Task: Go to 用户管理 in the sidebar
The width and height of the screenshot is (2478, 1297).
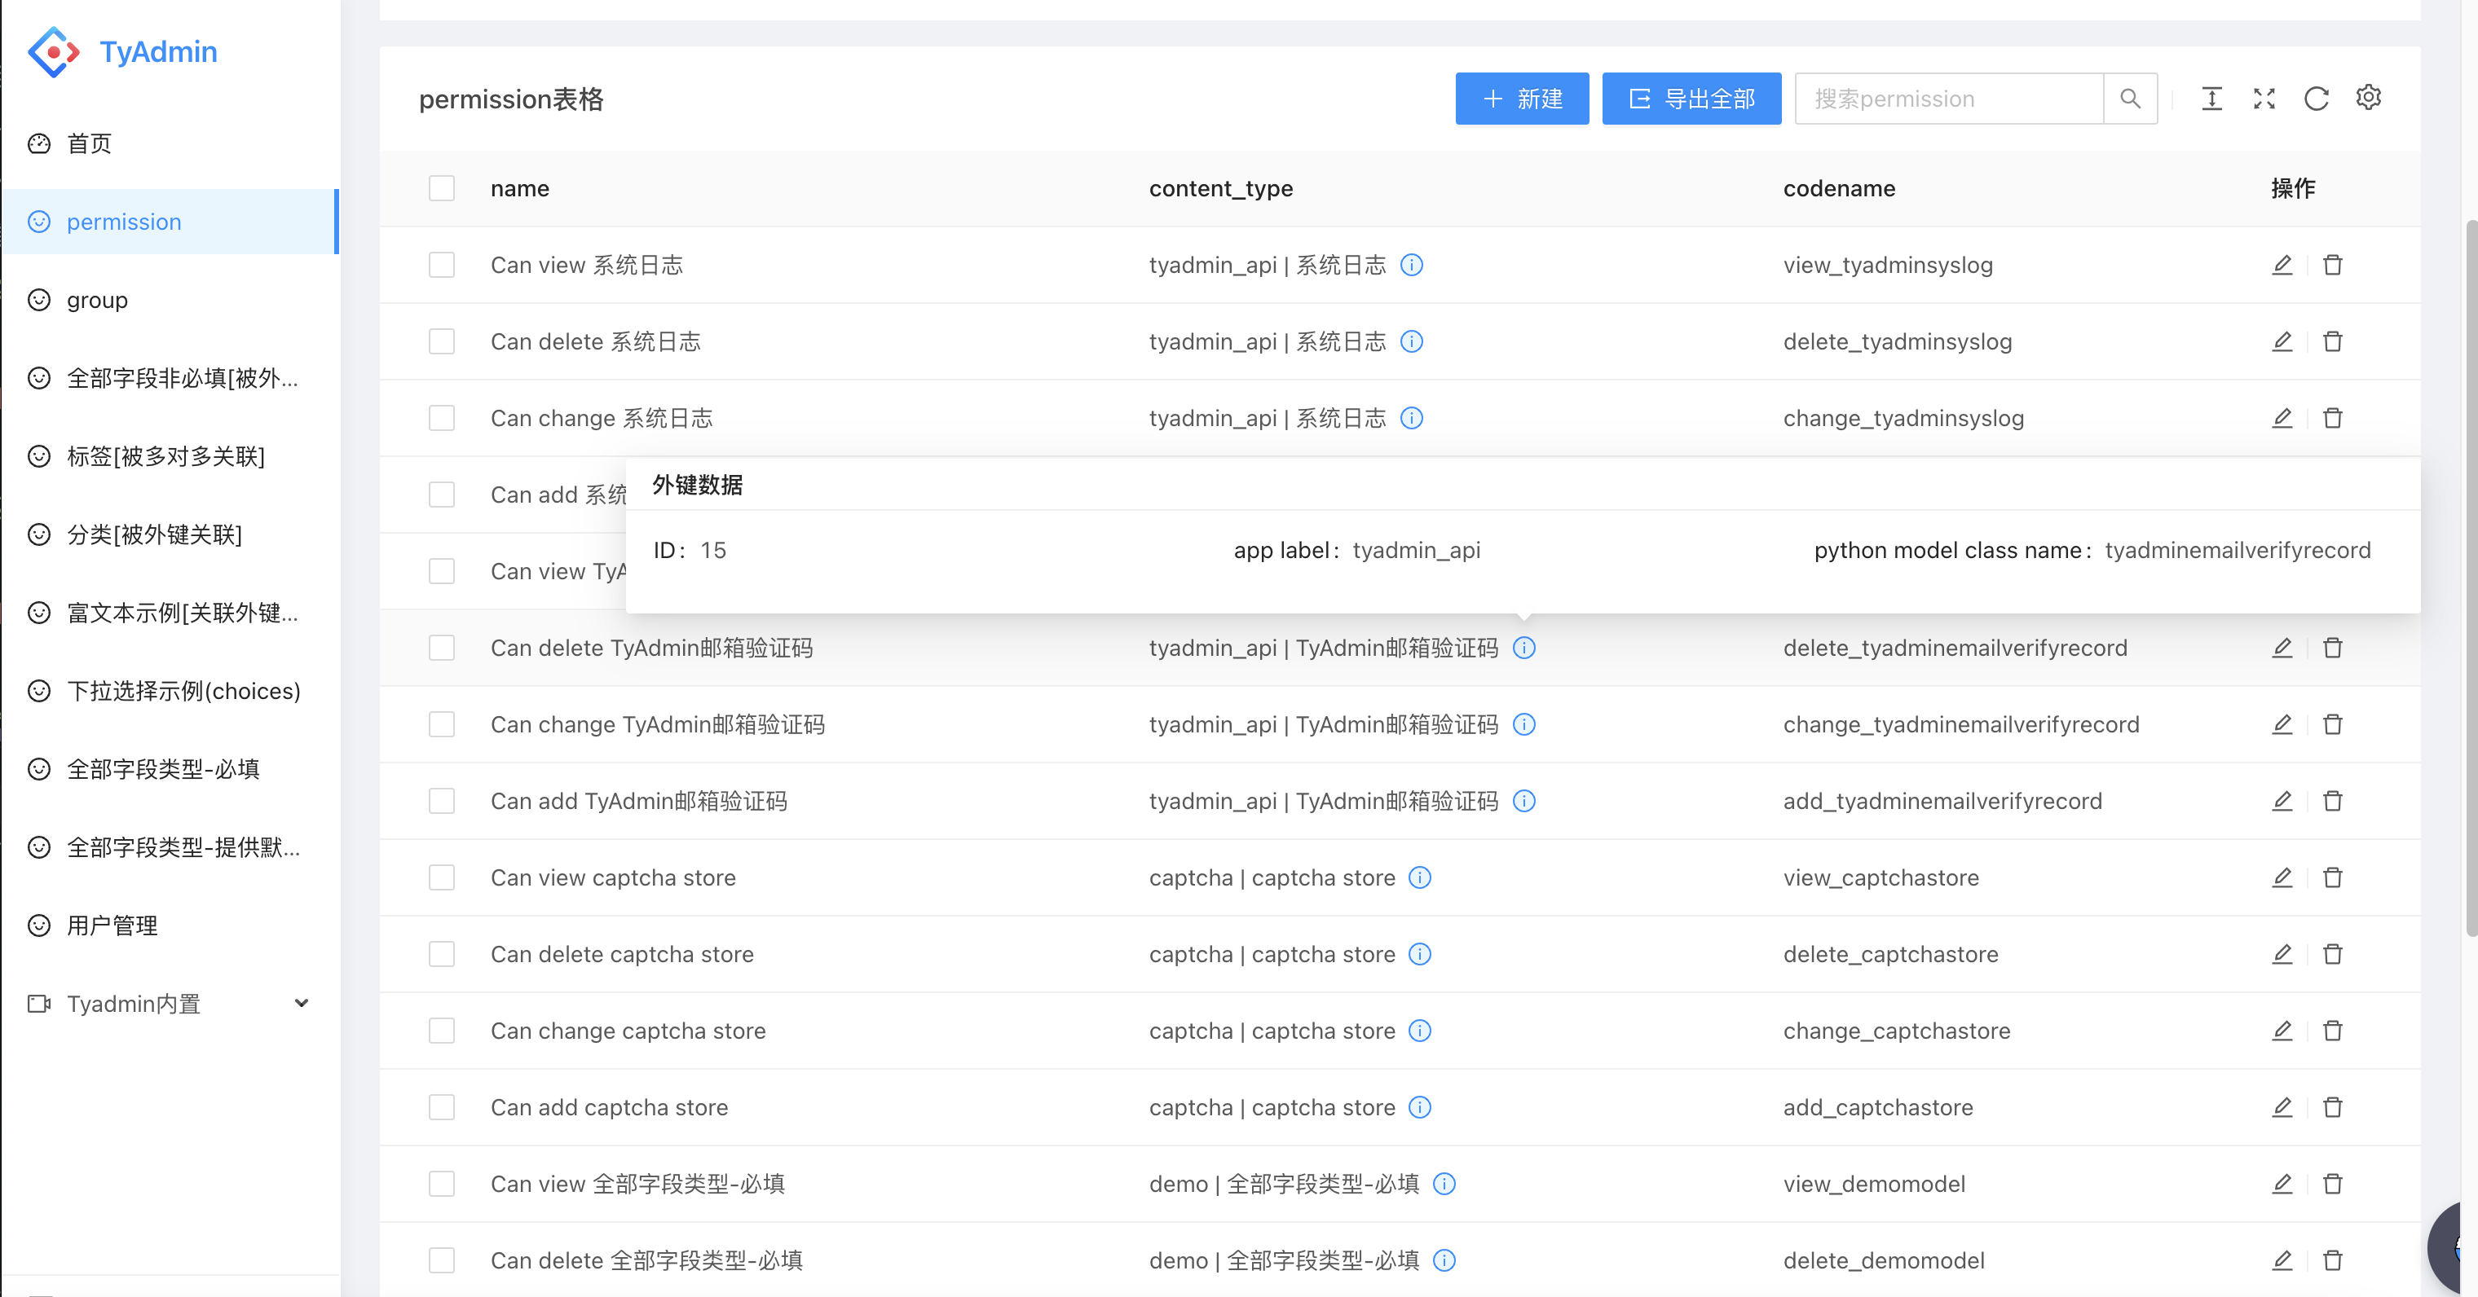Action: coord(112,925)
